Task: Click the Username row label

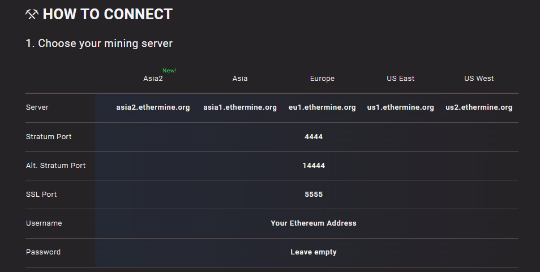Action: point(44,223)
